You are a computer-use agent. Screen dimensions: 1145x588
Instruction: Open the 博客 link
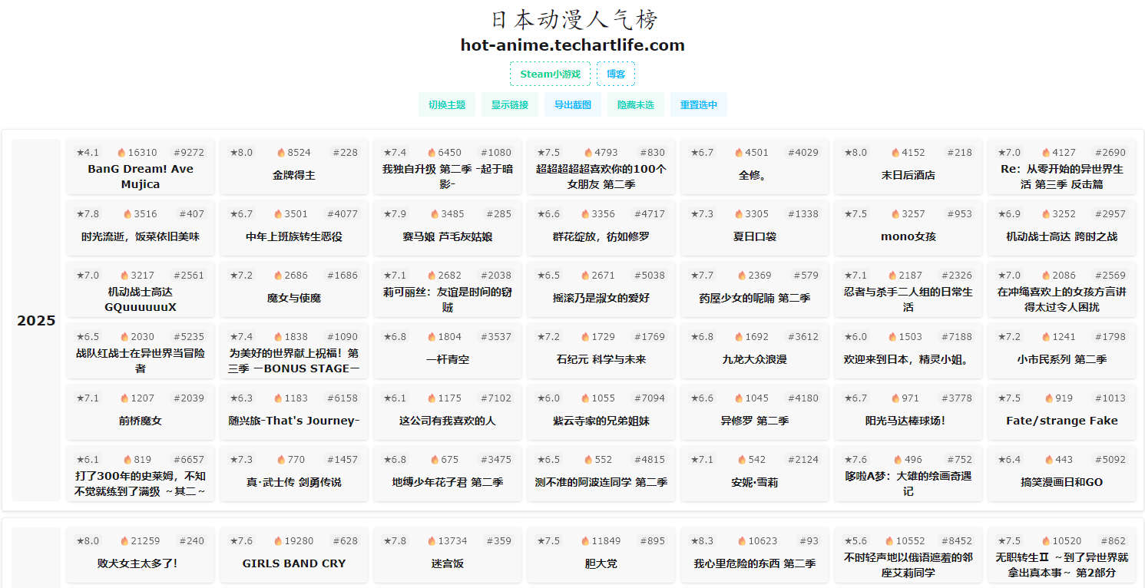[x=616, y=74]
